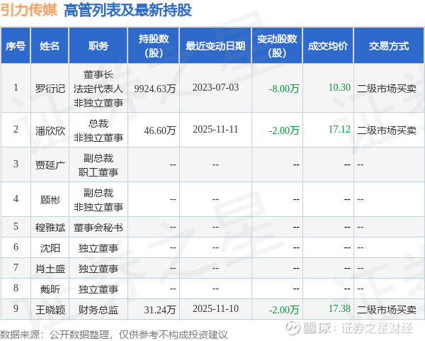Click the holding value 9924.63万
Viewport: 425px width, 341px height.
click(x=155, y=89)
